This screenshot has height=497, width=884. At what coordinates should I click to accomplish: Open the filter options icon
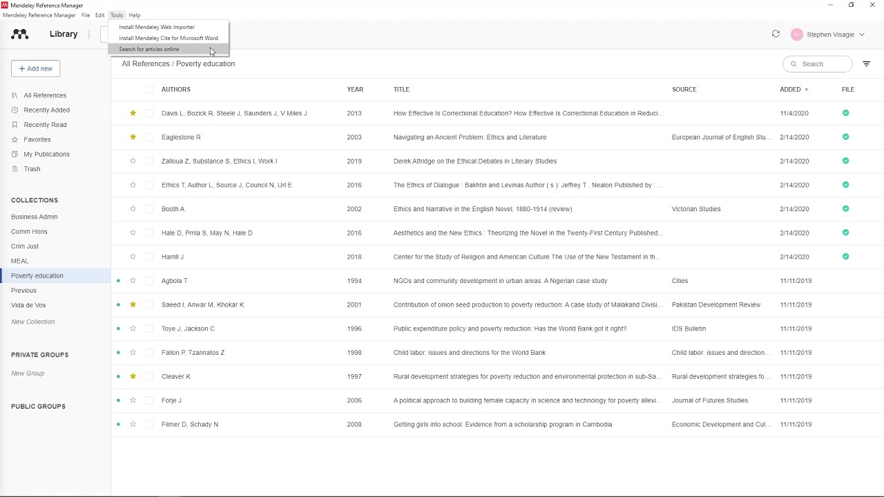[867, 64]
